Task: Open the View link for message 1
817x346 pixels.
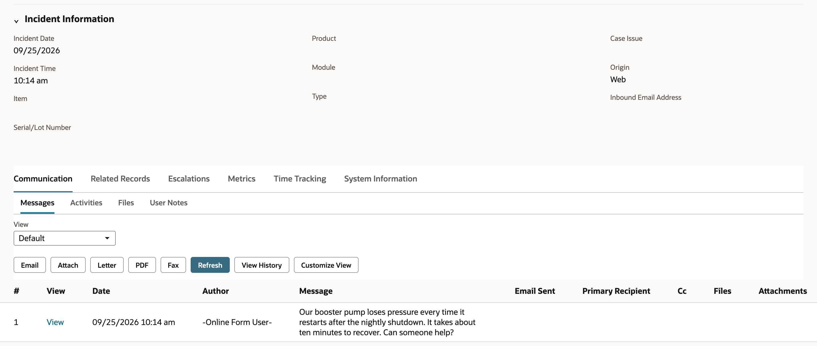Action: pos(55,322)
